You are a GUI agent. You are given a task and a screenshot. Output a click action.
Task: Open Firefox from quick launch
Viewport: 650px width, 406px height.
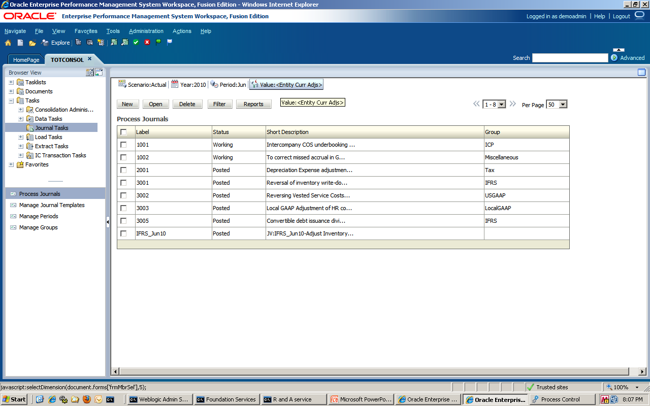pyautogui.click(x=86, y=399)
